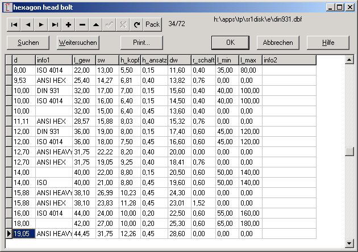Screen dimensions: 358x252
Task: Jump to the last record
Action: coord(55,24)
